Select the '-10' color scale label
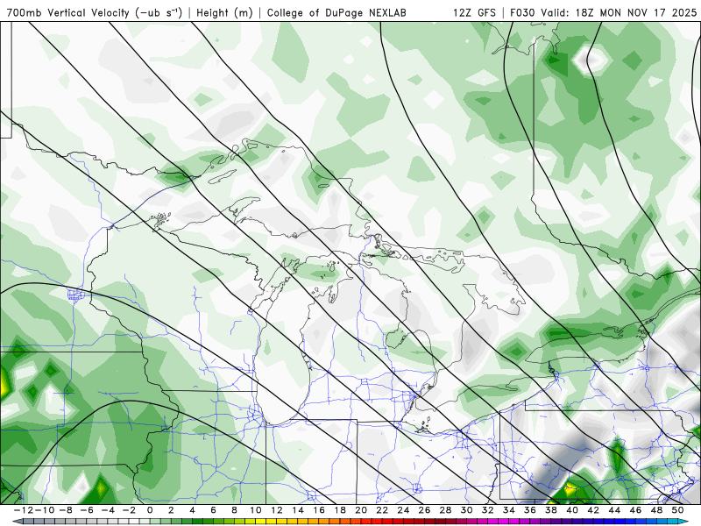This screenshot has height=526, width=701. [x=45, y=510]
